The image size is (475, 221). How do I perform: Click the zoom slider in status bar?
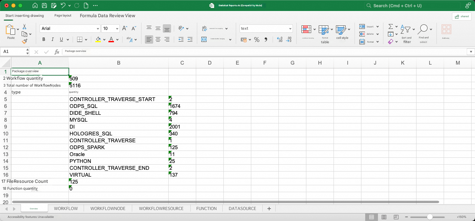tap(430, 217)
